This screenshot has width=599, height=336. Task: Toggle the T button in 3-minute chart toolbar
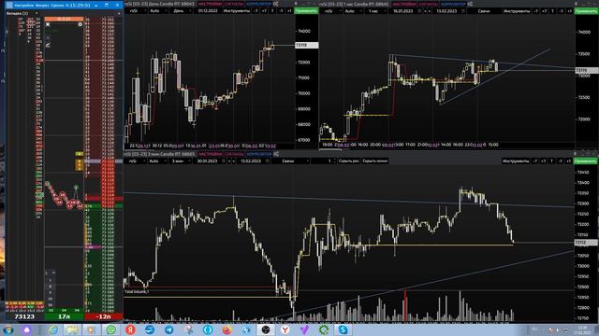coord(551,161)
